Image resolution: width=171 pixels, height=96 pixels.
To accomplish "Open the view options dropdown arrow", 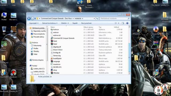I will point(119,23).
